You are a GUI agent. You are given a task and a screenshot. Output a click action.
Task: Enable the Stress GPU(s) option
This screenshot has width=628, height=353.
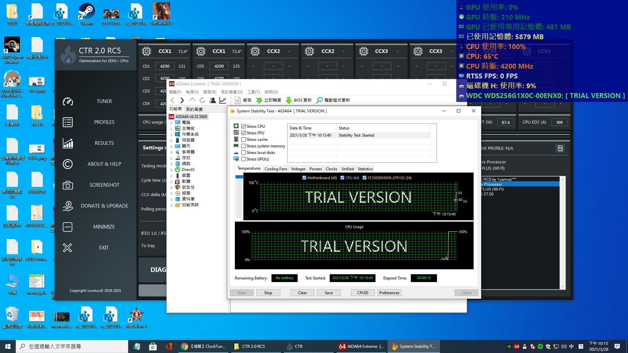tap(244, 159)
